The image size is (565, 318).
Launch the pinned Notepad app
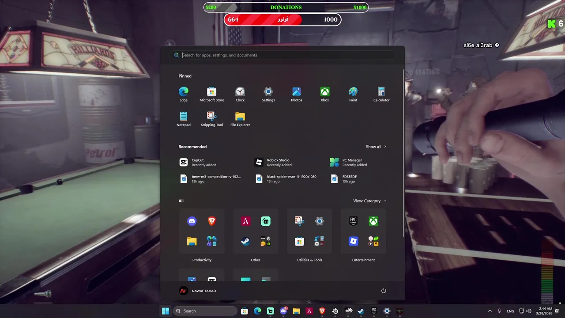tap(184, 119)
